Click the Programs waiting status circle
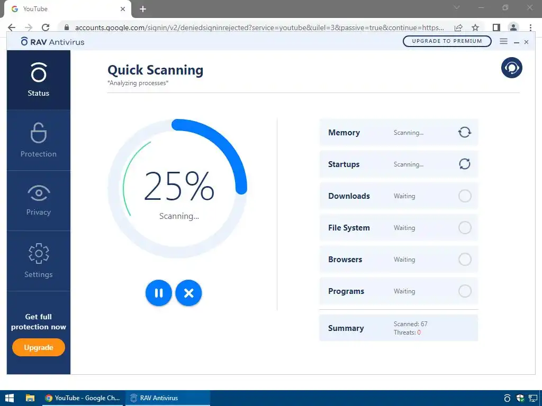 click(x=465, y=291)
